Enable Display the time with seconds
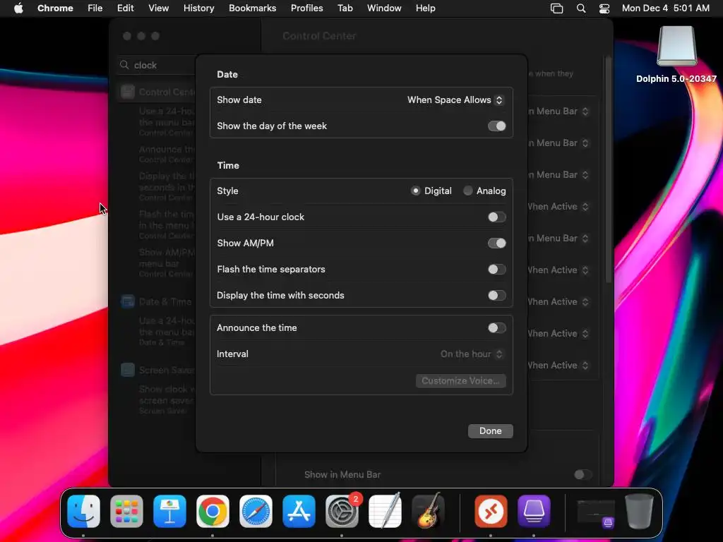 click(x=496, y=296)
